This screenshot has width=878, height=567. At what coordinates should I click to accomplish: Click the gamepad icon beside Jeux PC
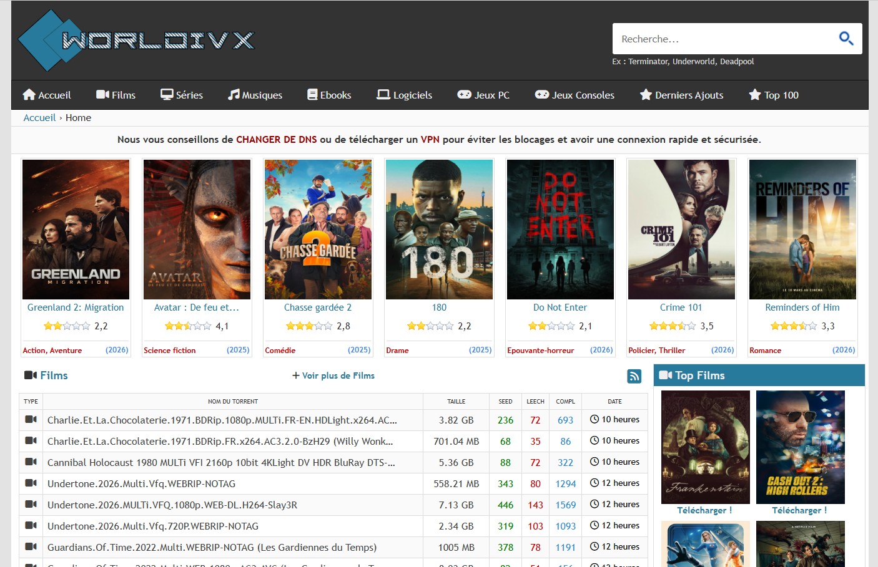(464, 95)
